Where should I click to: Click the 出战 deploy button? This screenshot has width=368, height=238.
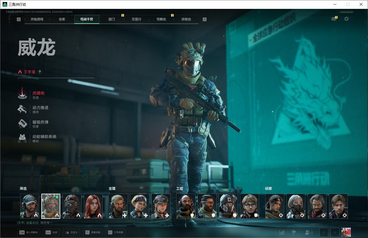pyautogui.click(x=52, y=233)
